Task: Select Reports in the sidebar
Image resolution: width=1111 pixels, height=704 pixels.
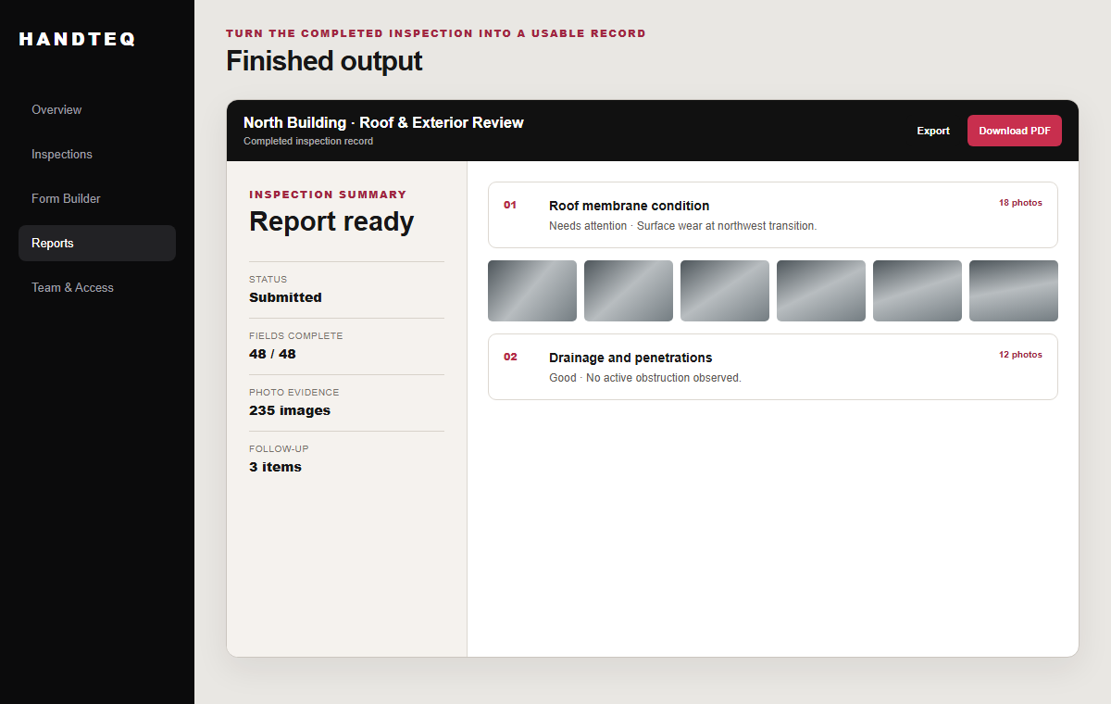Action: pyautogui.click(x=97, y=243)
